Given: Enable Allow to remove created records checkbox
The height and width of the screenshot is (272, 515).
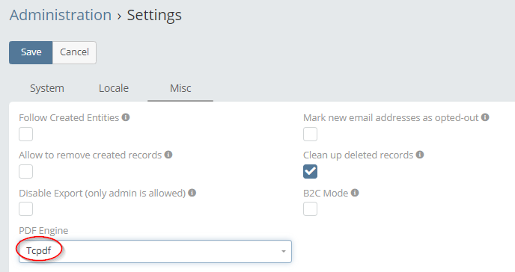Looking at the screenshot, I should coord(25,171).
